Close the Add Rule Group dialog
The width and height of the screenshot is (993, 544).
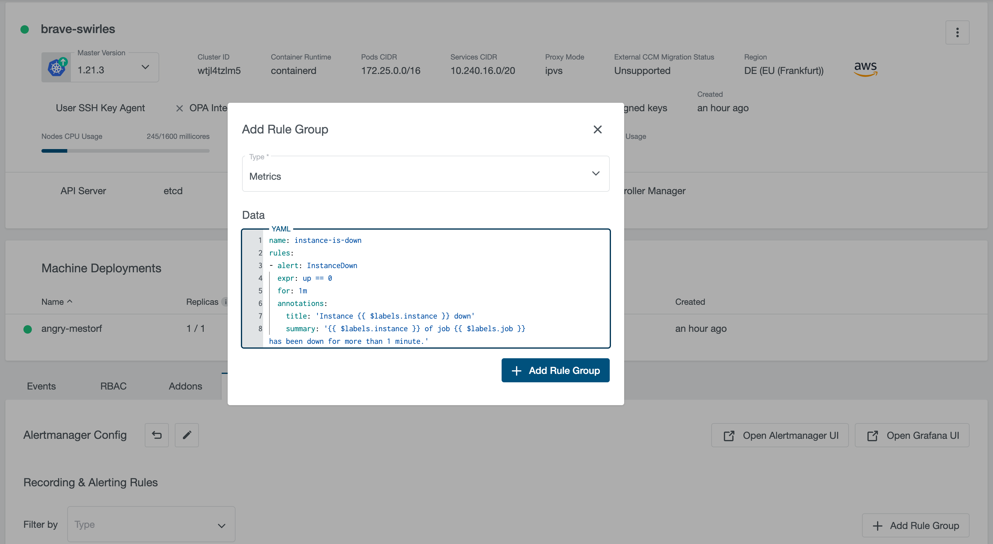point(597,129)
